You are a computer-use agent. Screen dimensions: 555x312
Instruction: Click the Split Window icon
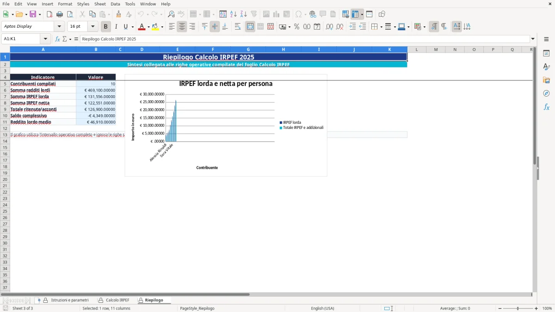tap(369, 14)
